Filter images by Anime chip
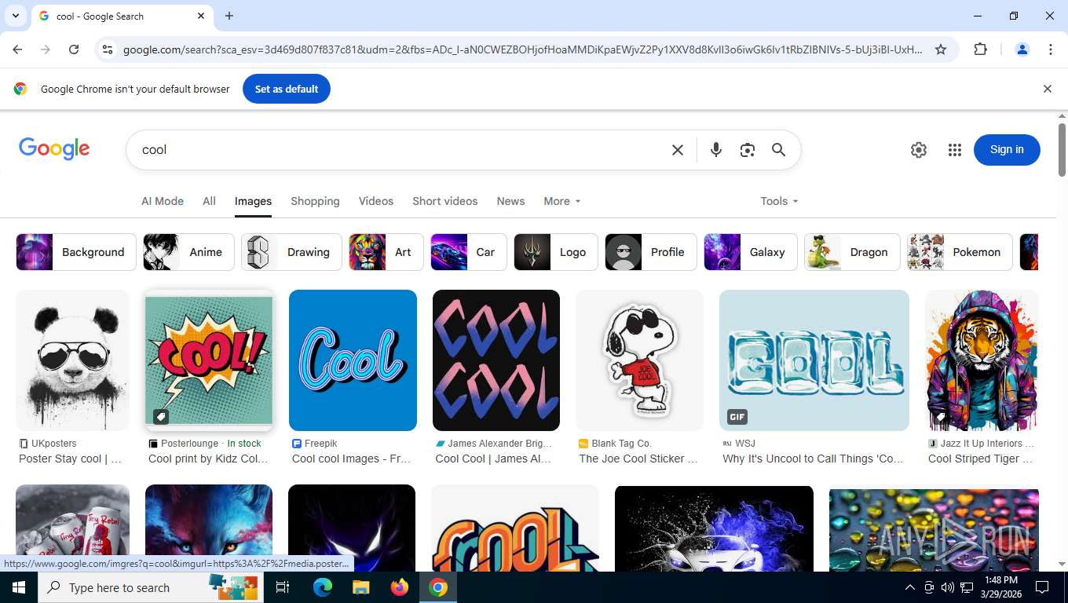 (x=188, y=252)
